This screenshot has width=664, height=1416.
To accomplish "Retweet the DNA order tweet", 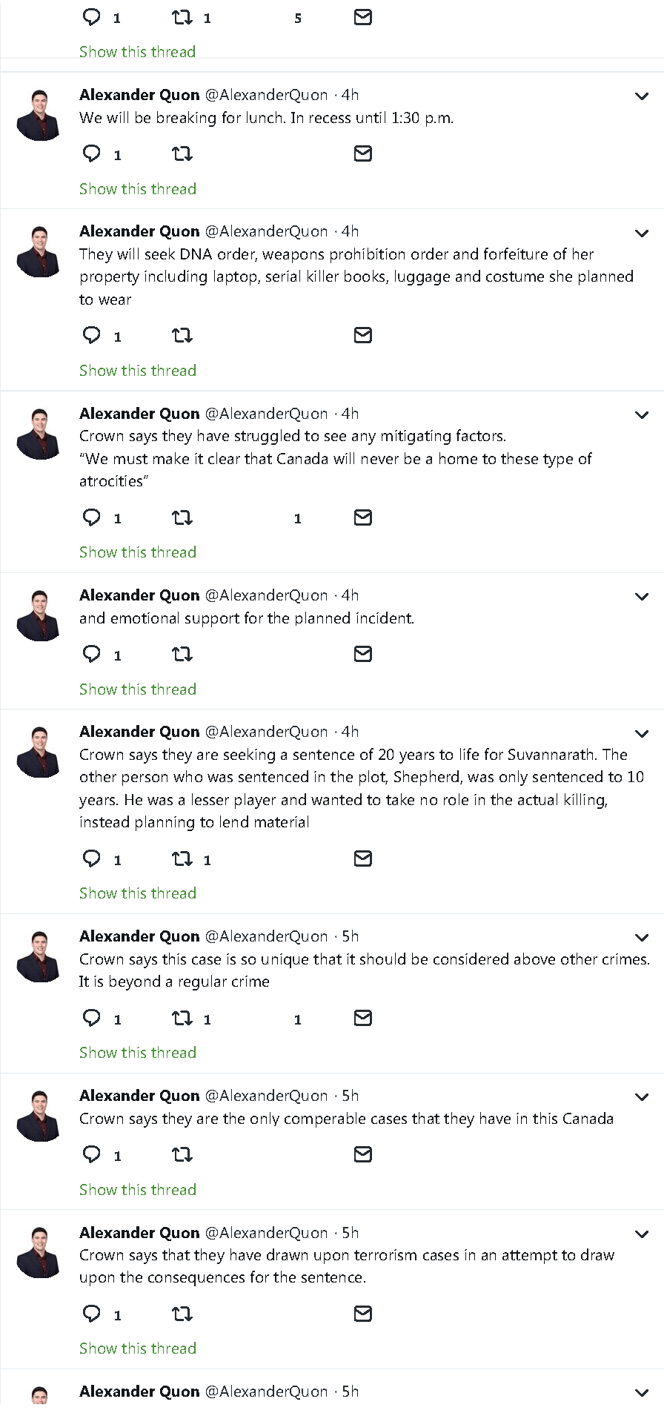I will 182,336.
